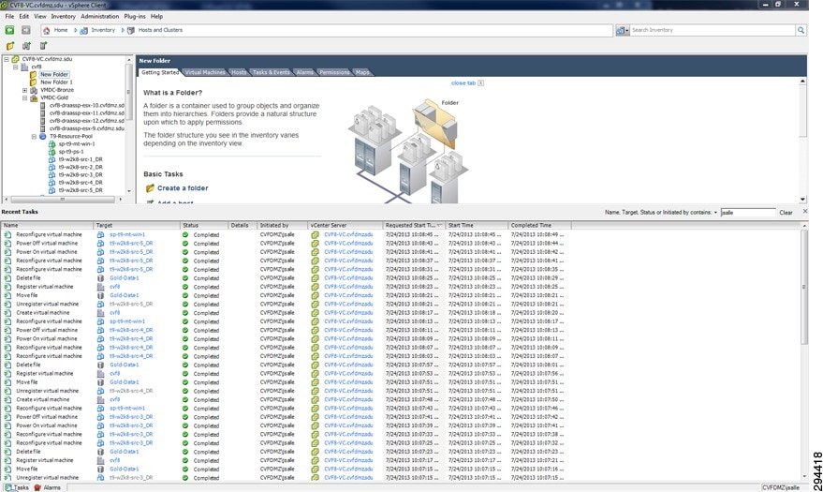Click the Create a folder link
Image resolution: width=823 pixels, height=492 pixels.
pos(183,188)
